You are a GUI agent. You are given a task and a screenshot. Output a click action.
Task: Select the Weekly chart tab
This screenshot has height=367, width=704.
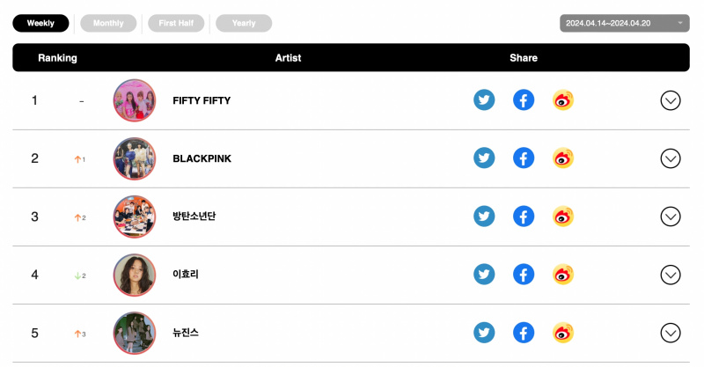click(x=40, y=23)
